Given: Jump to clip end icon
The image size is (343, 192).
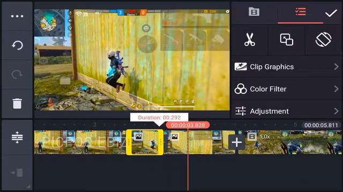Looking at the screenshot, I should 17,173.
